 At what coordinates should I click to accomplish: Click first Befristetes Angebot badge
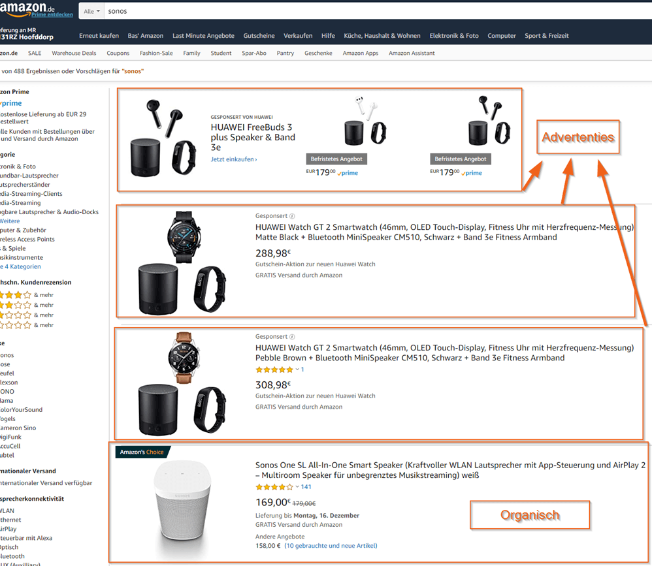(x=336, y=159)
